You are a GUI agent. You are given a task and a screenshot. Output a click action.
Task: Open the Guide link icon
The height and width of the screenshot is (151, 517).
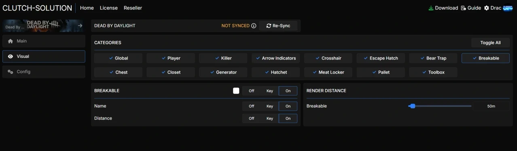point(464,8)
